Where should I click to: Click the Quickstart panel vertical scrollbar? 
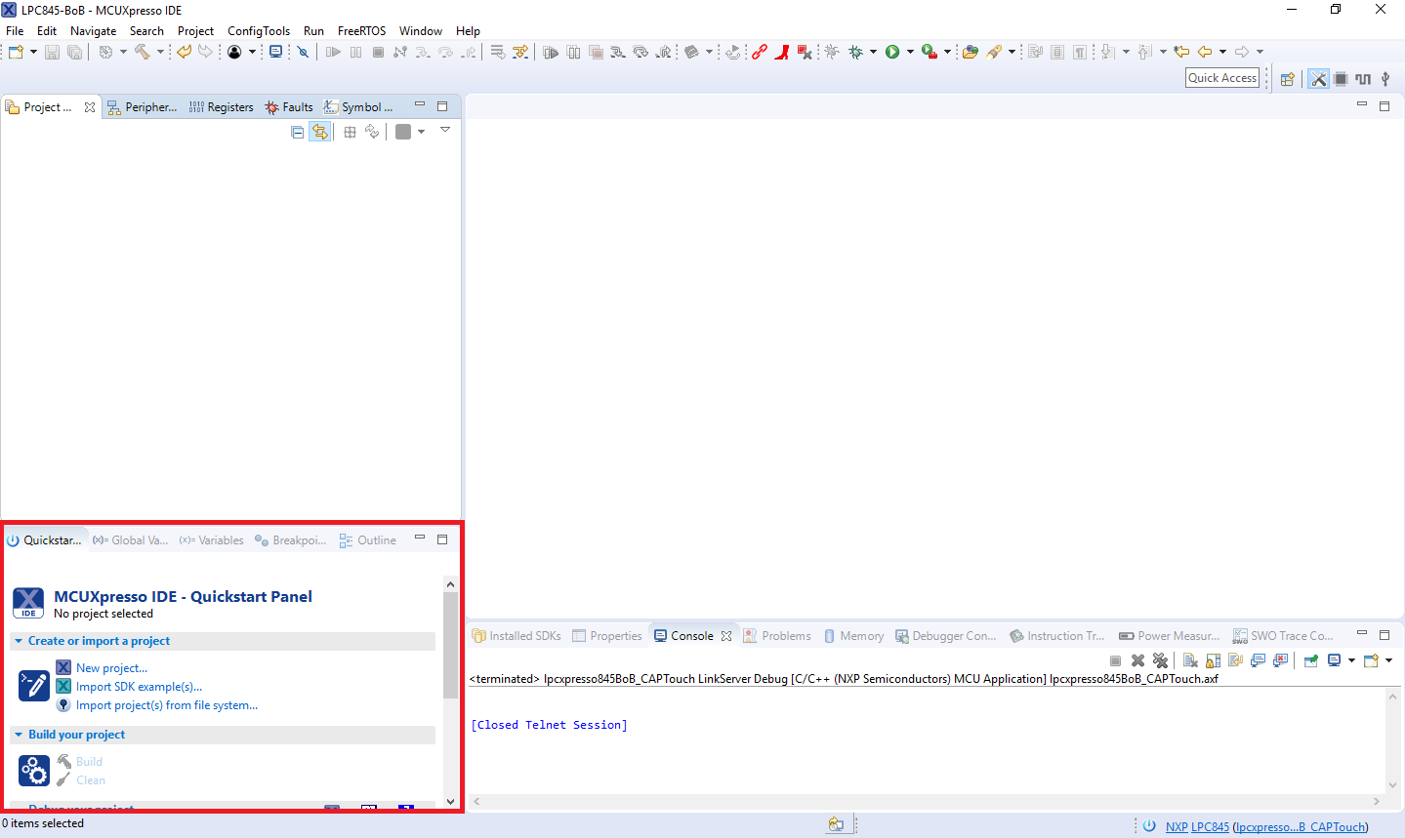pos(450,644)
